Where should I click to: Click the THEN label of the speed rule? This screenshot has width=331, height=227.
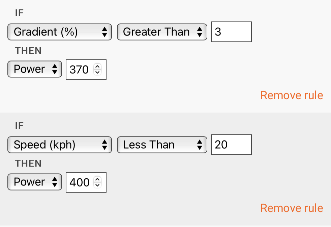(x=28, y=164)
